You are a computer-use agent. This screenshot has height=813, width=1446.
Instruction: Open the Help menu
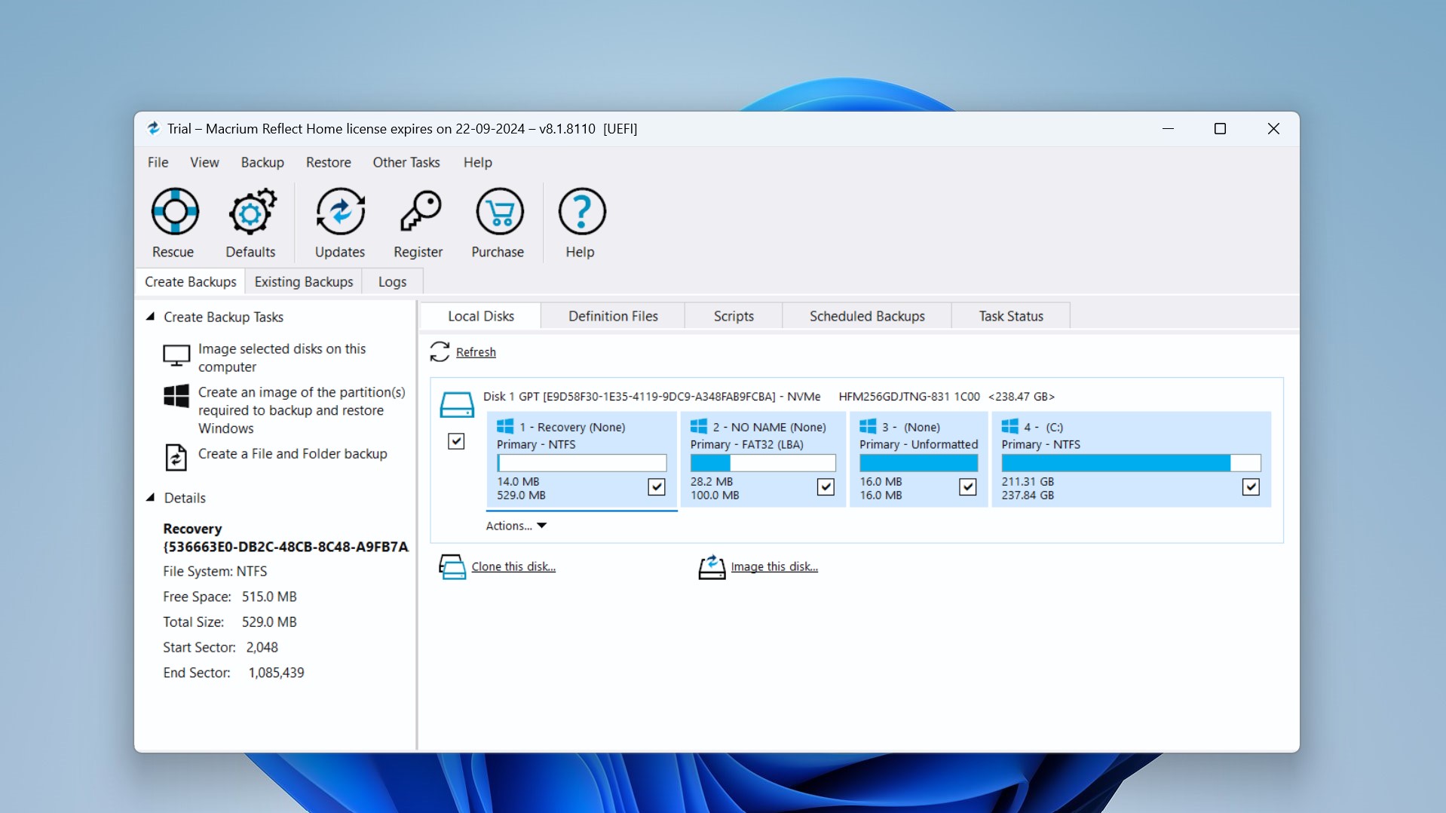click(477, 162)
